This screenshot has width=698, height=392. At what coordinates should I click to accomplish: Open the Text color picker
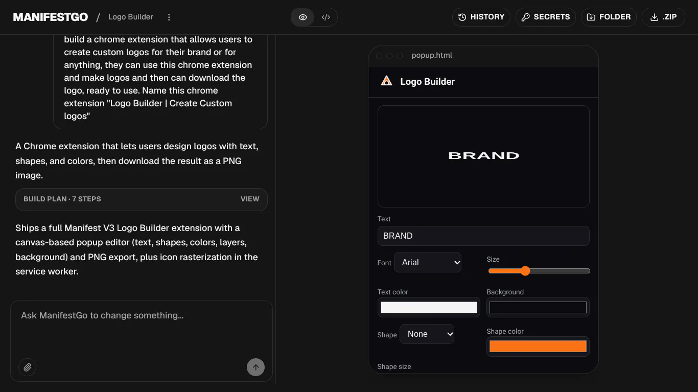pyautogui.click(x=429, y=307)
